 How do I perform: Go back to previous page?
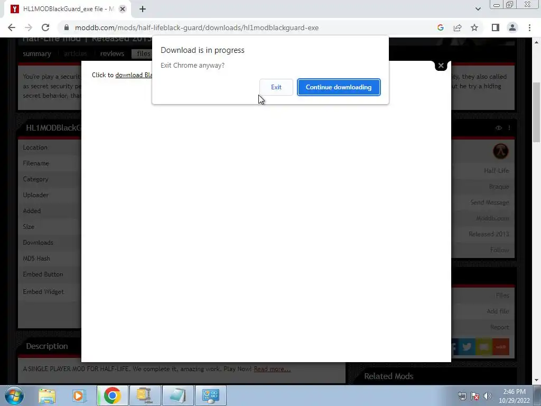pos(12,27)
